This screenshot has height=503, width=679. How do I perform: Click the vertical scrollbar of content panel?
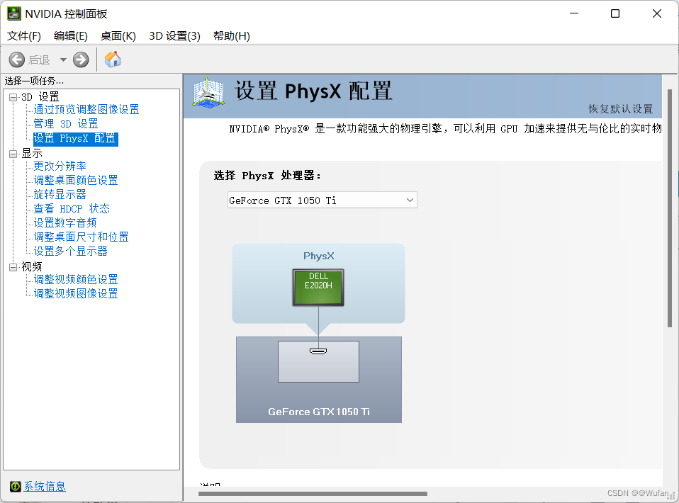670,208
